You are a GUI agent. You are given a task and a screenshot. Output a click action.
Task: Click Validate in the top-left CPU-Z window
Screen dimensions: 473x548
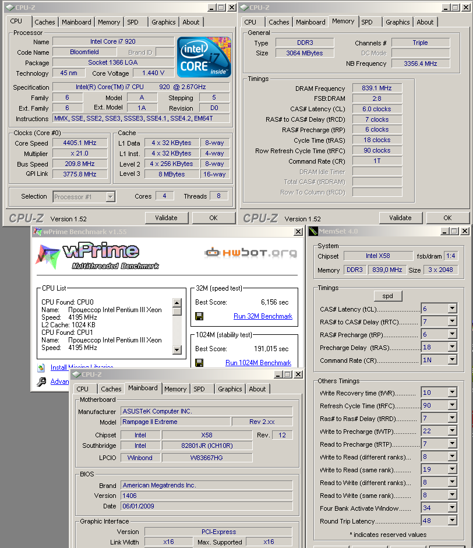click(x=167, y=218)
